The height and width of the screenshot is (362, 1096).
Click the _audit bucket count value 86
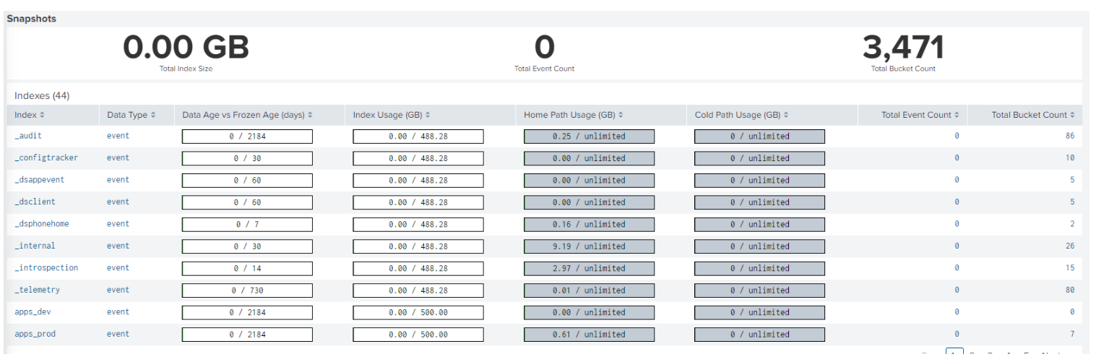click(1069, 136)
